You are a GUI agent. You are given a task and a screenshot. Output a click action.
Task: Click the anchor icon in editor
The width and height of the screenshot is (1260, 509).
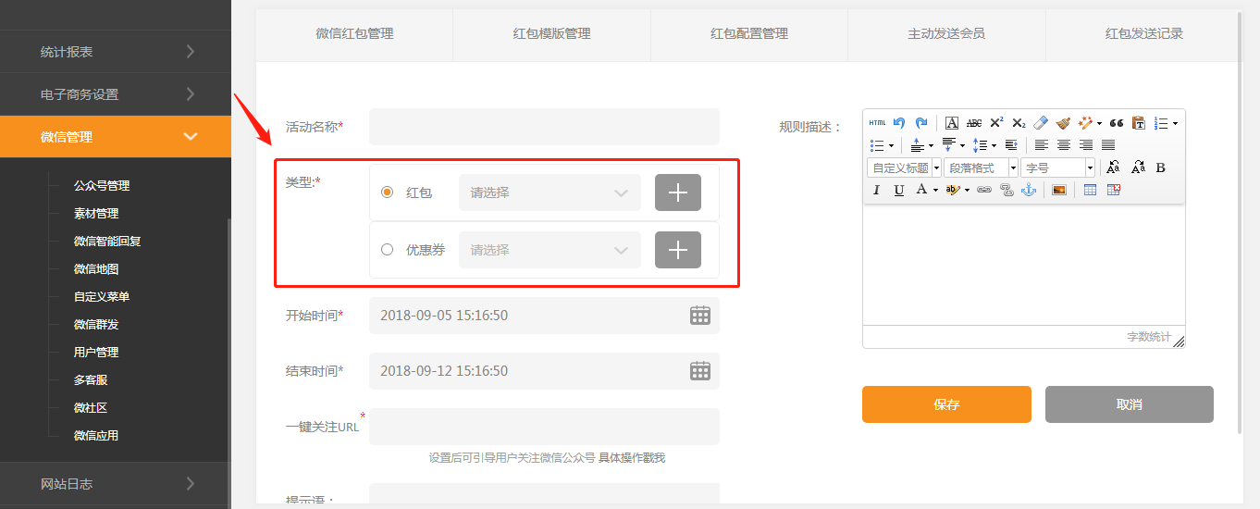point(1028,190)
